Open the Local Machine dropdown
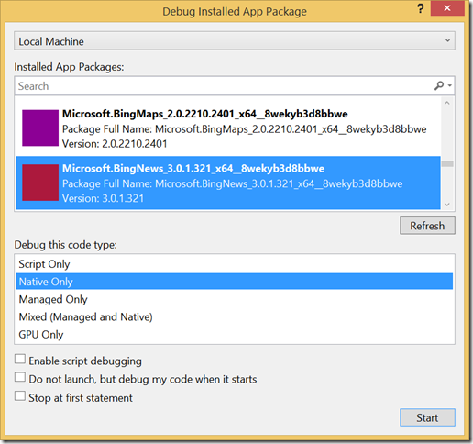Image resolution: width=473 pixels, height=444 pixels. click(235, 40)
